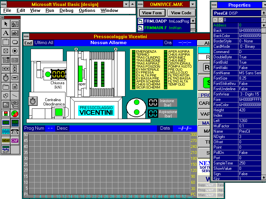
Task: Select the purple CNF tool in the toolbox
Action: [15, 141]
